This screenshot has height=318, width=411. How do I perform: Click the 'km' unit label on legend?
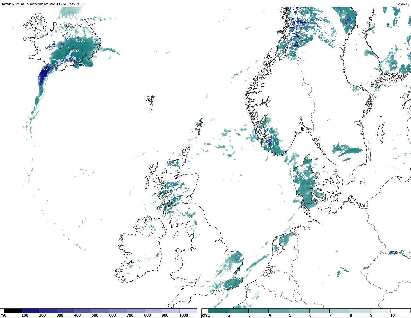(x=204, y=315)
